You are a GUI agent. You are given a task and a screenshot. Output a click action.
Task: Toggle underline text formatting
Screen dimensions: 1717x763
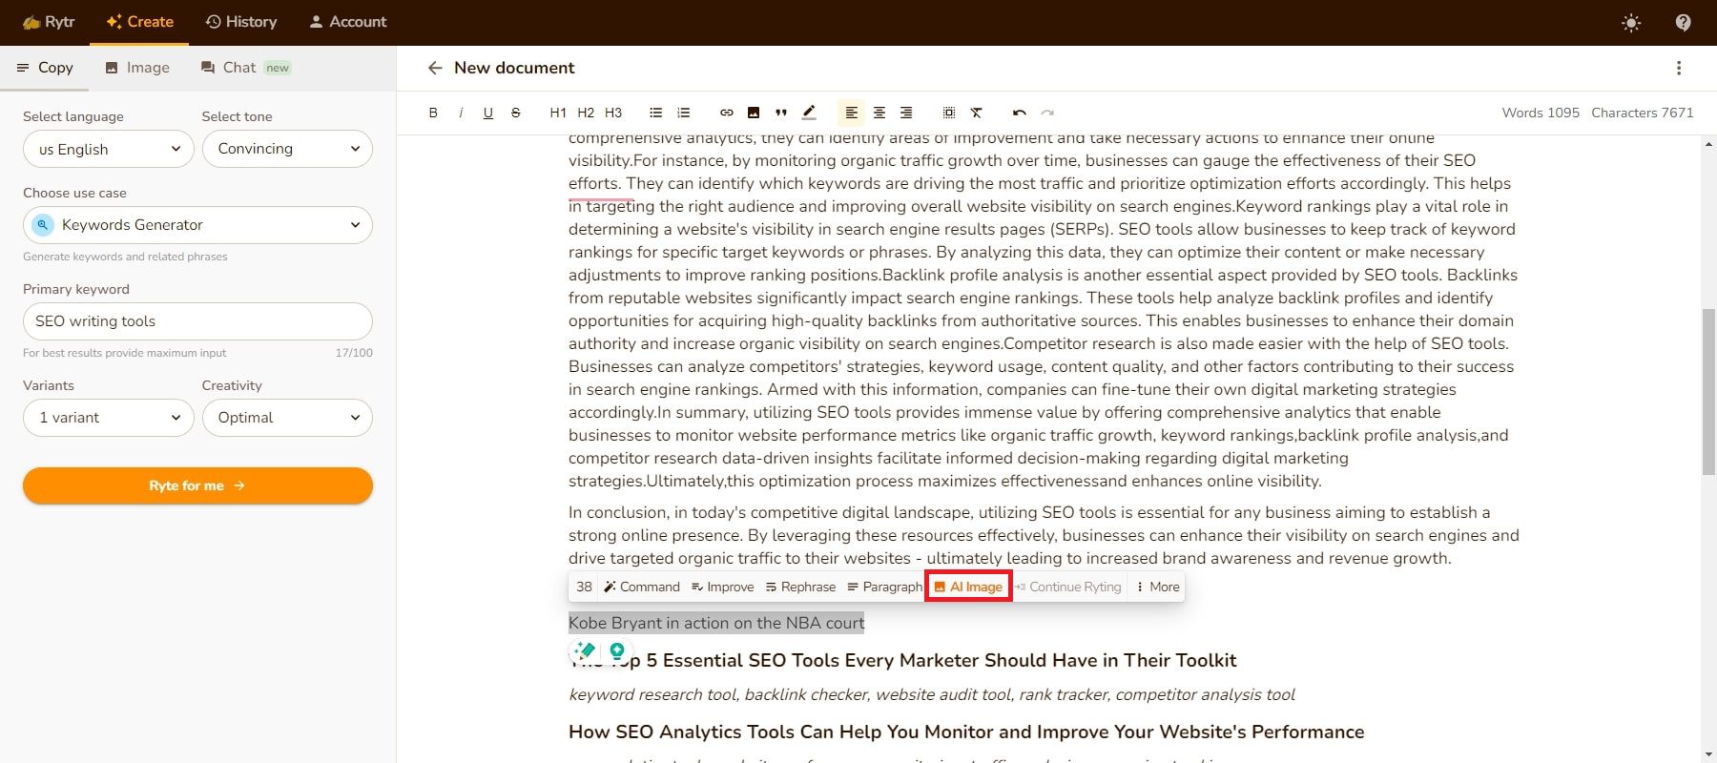(x=488, y=113)
